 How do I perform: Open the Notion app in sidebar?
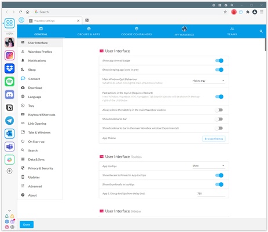(x=9, y=107)
